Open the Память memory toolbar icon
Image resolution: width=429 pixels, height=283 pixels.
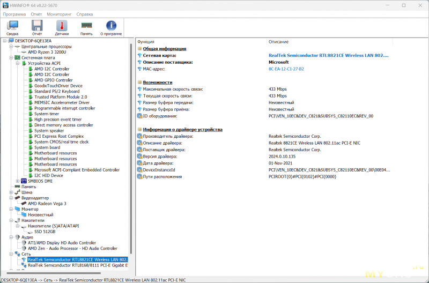86,25
